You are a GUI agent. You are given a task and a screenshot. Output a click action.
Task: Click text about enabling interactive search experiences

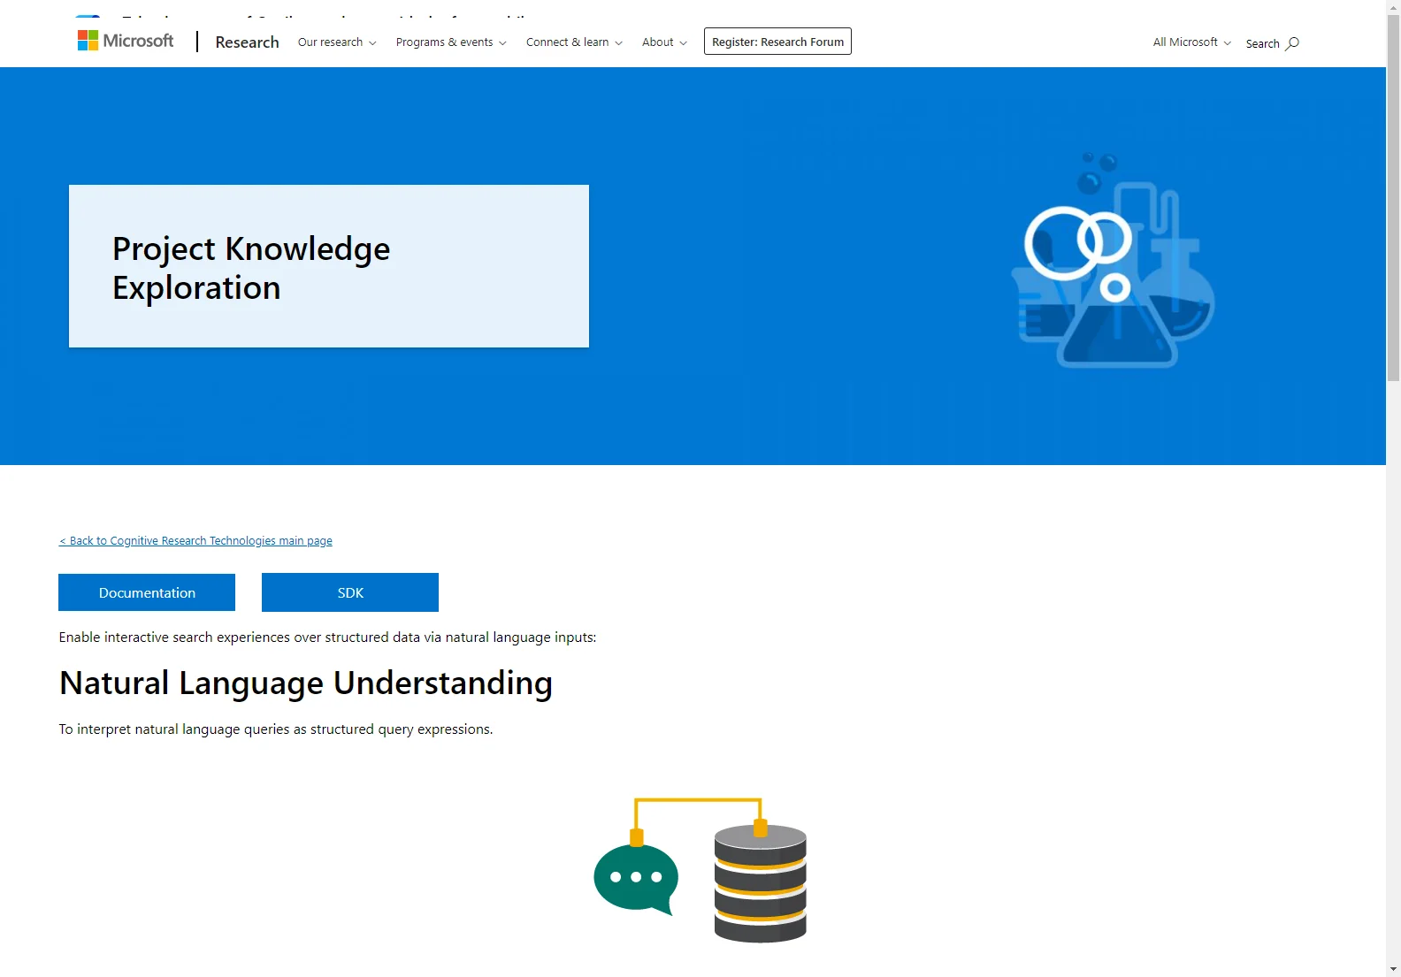[x=327, y=637]
